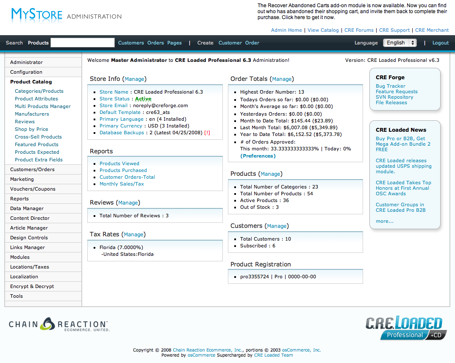Open the CRE Forums link
This screenshot has height=363, width=455.
[x=359, y=30]
